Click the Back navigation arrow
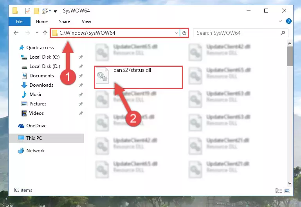The height and width of the screenshot is (207, 301). [x=16, y=33]
